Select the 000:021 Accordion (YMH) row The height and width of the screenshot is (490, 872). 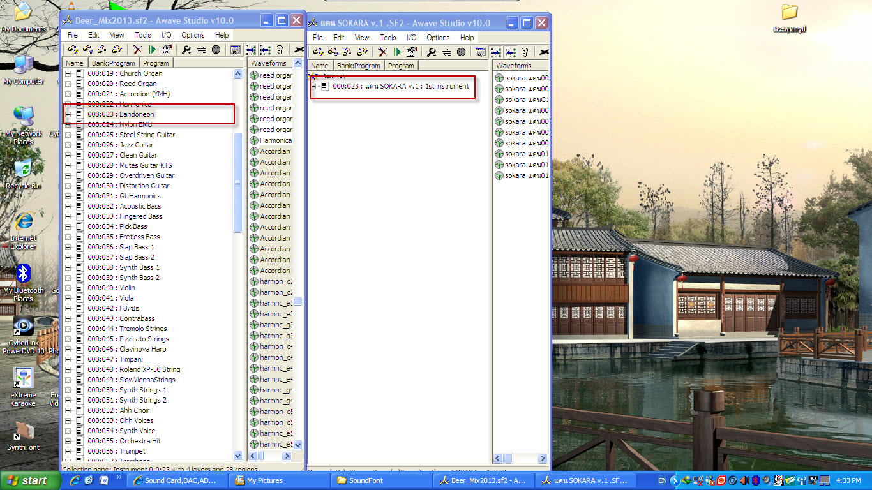coord(129,94)
